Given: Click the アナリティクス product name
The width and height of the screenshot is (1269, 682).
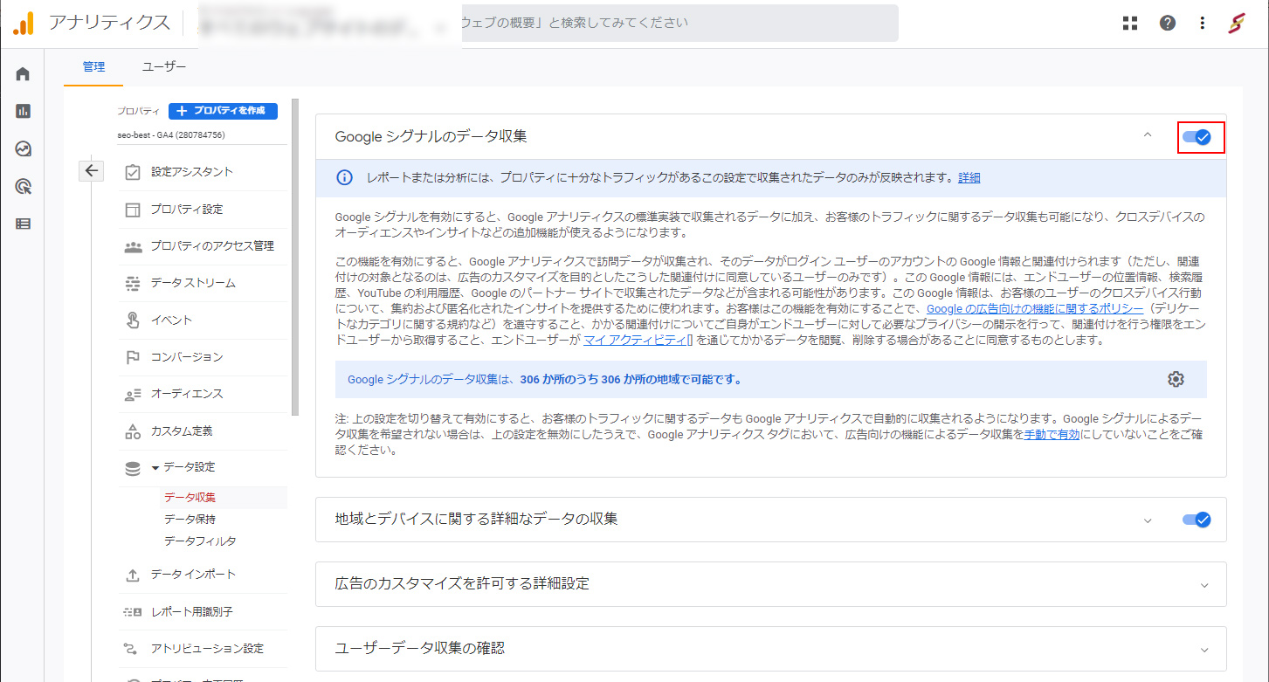Looking at the screenshot, I should pyautogui.click(x=109, y=24).
